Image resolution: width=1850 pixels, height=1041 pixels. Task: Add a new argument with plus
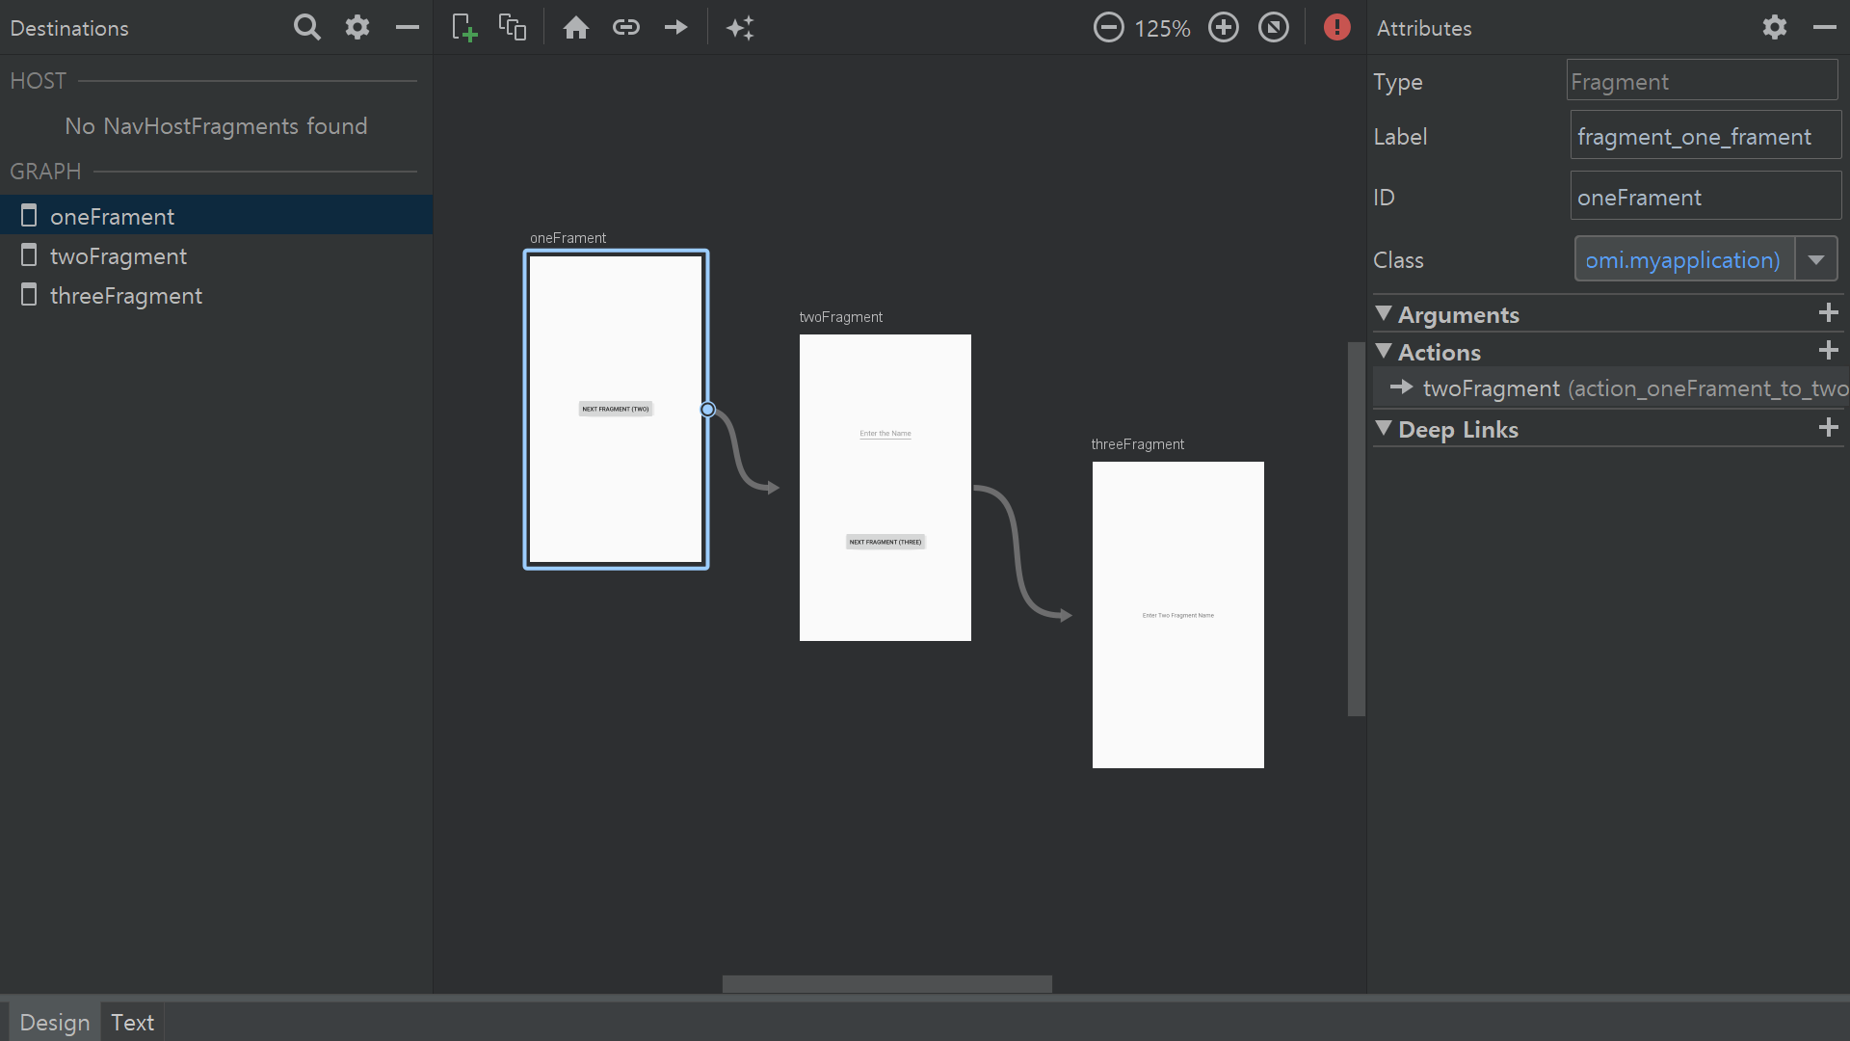[1828, 312]
